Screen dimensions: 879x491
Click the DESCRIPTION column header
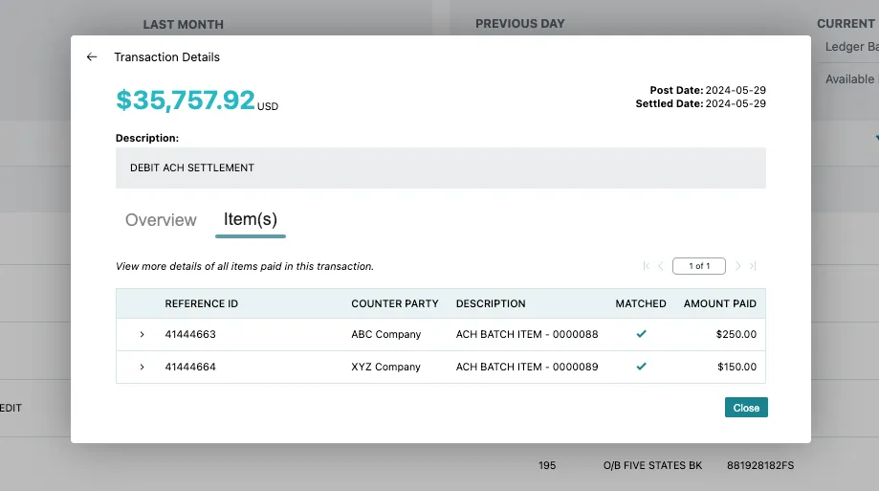[x=491, y=303]
